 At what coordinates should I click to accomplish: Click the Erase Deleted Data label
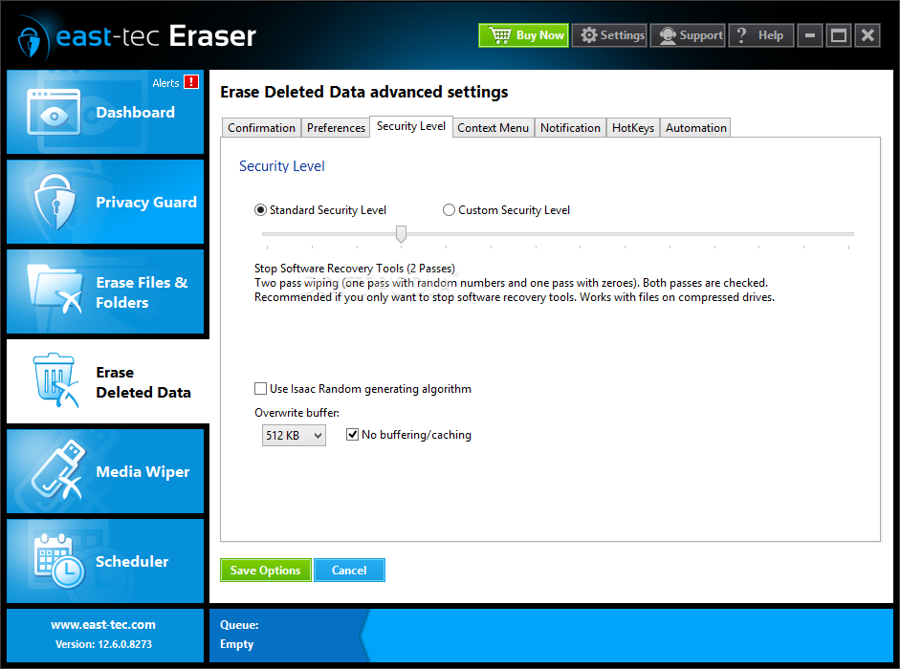(x=143, y=382)
